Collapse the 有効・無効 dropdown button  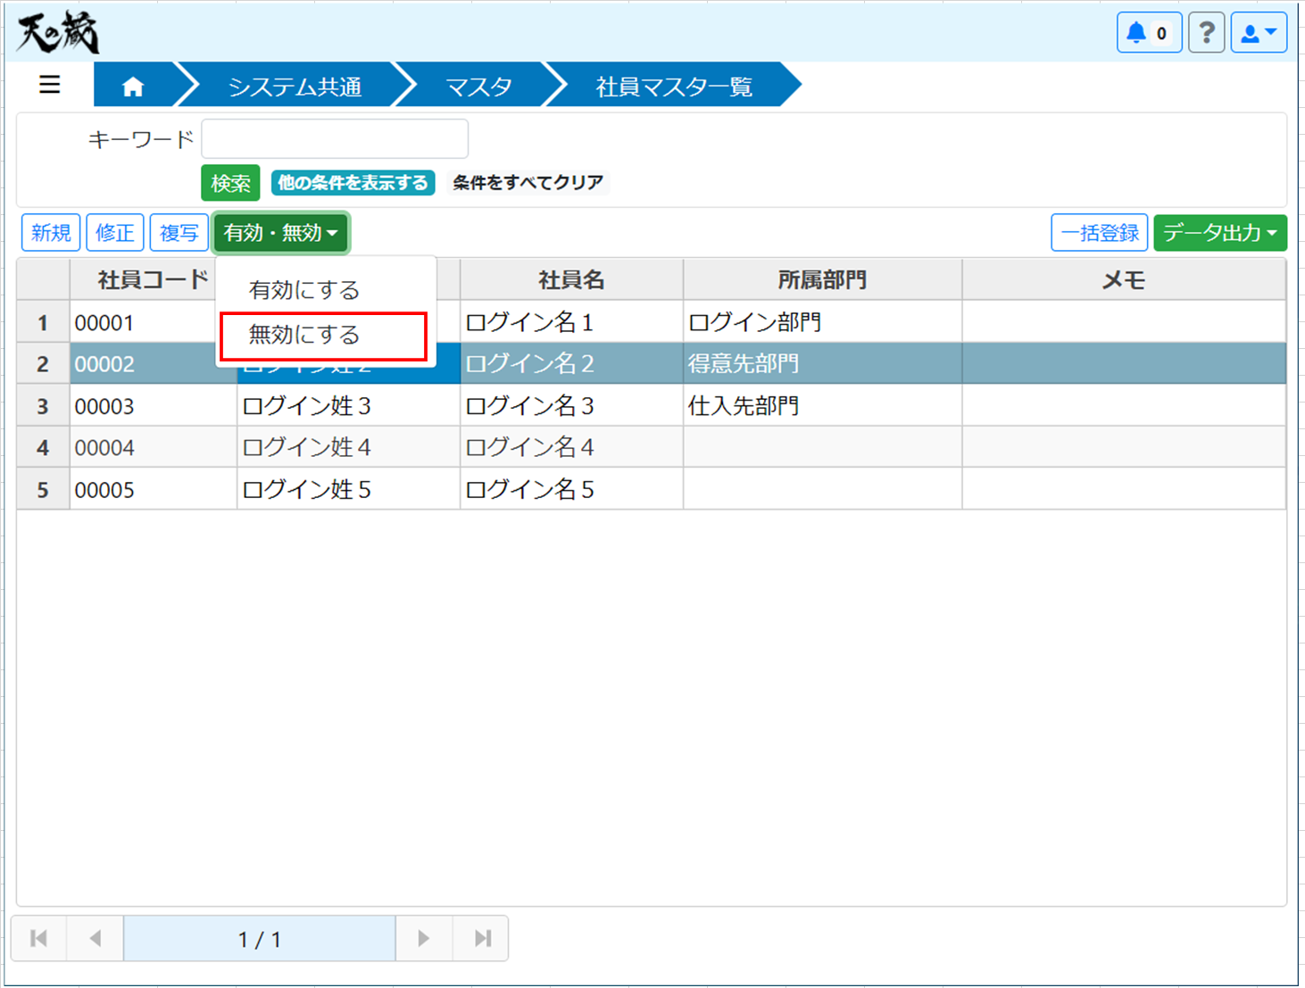point(280,233)
